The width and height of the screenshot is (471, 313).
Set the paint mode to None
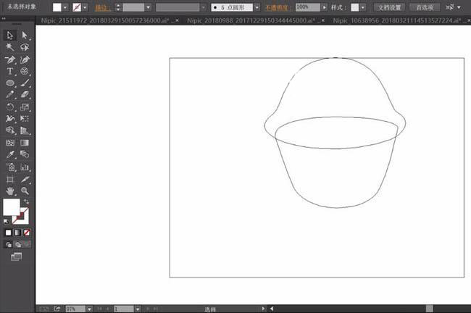coord(27,233)
